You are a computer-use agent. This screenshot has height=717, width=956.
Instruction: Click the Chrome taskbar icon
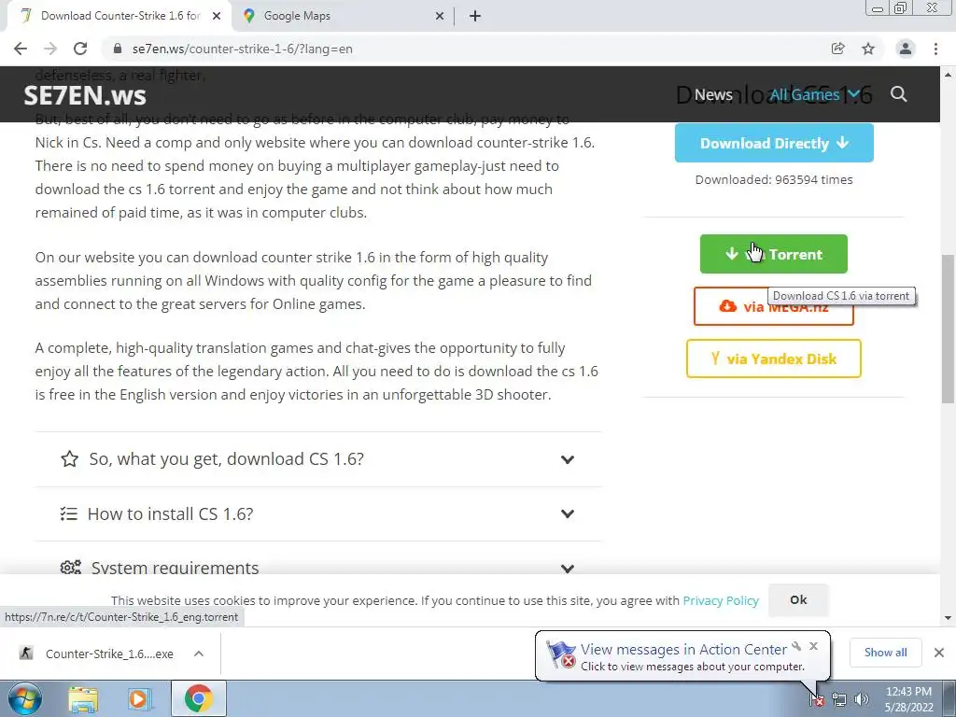198,698
